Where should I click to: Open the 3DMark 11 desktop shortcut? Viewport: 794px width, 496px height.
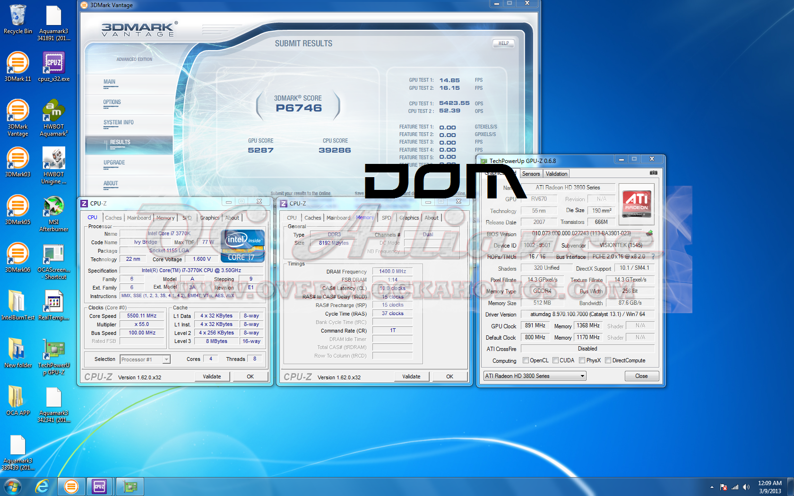18,67
